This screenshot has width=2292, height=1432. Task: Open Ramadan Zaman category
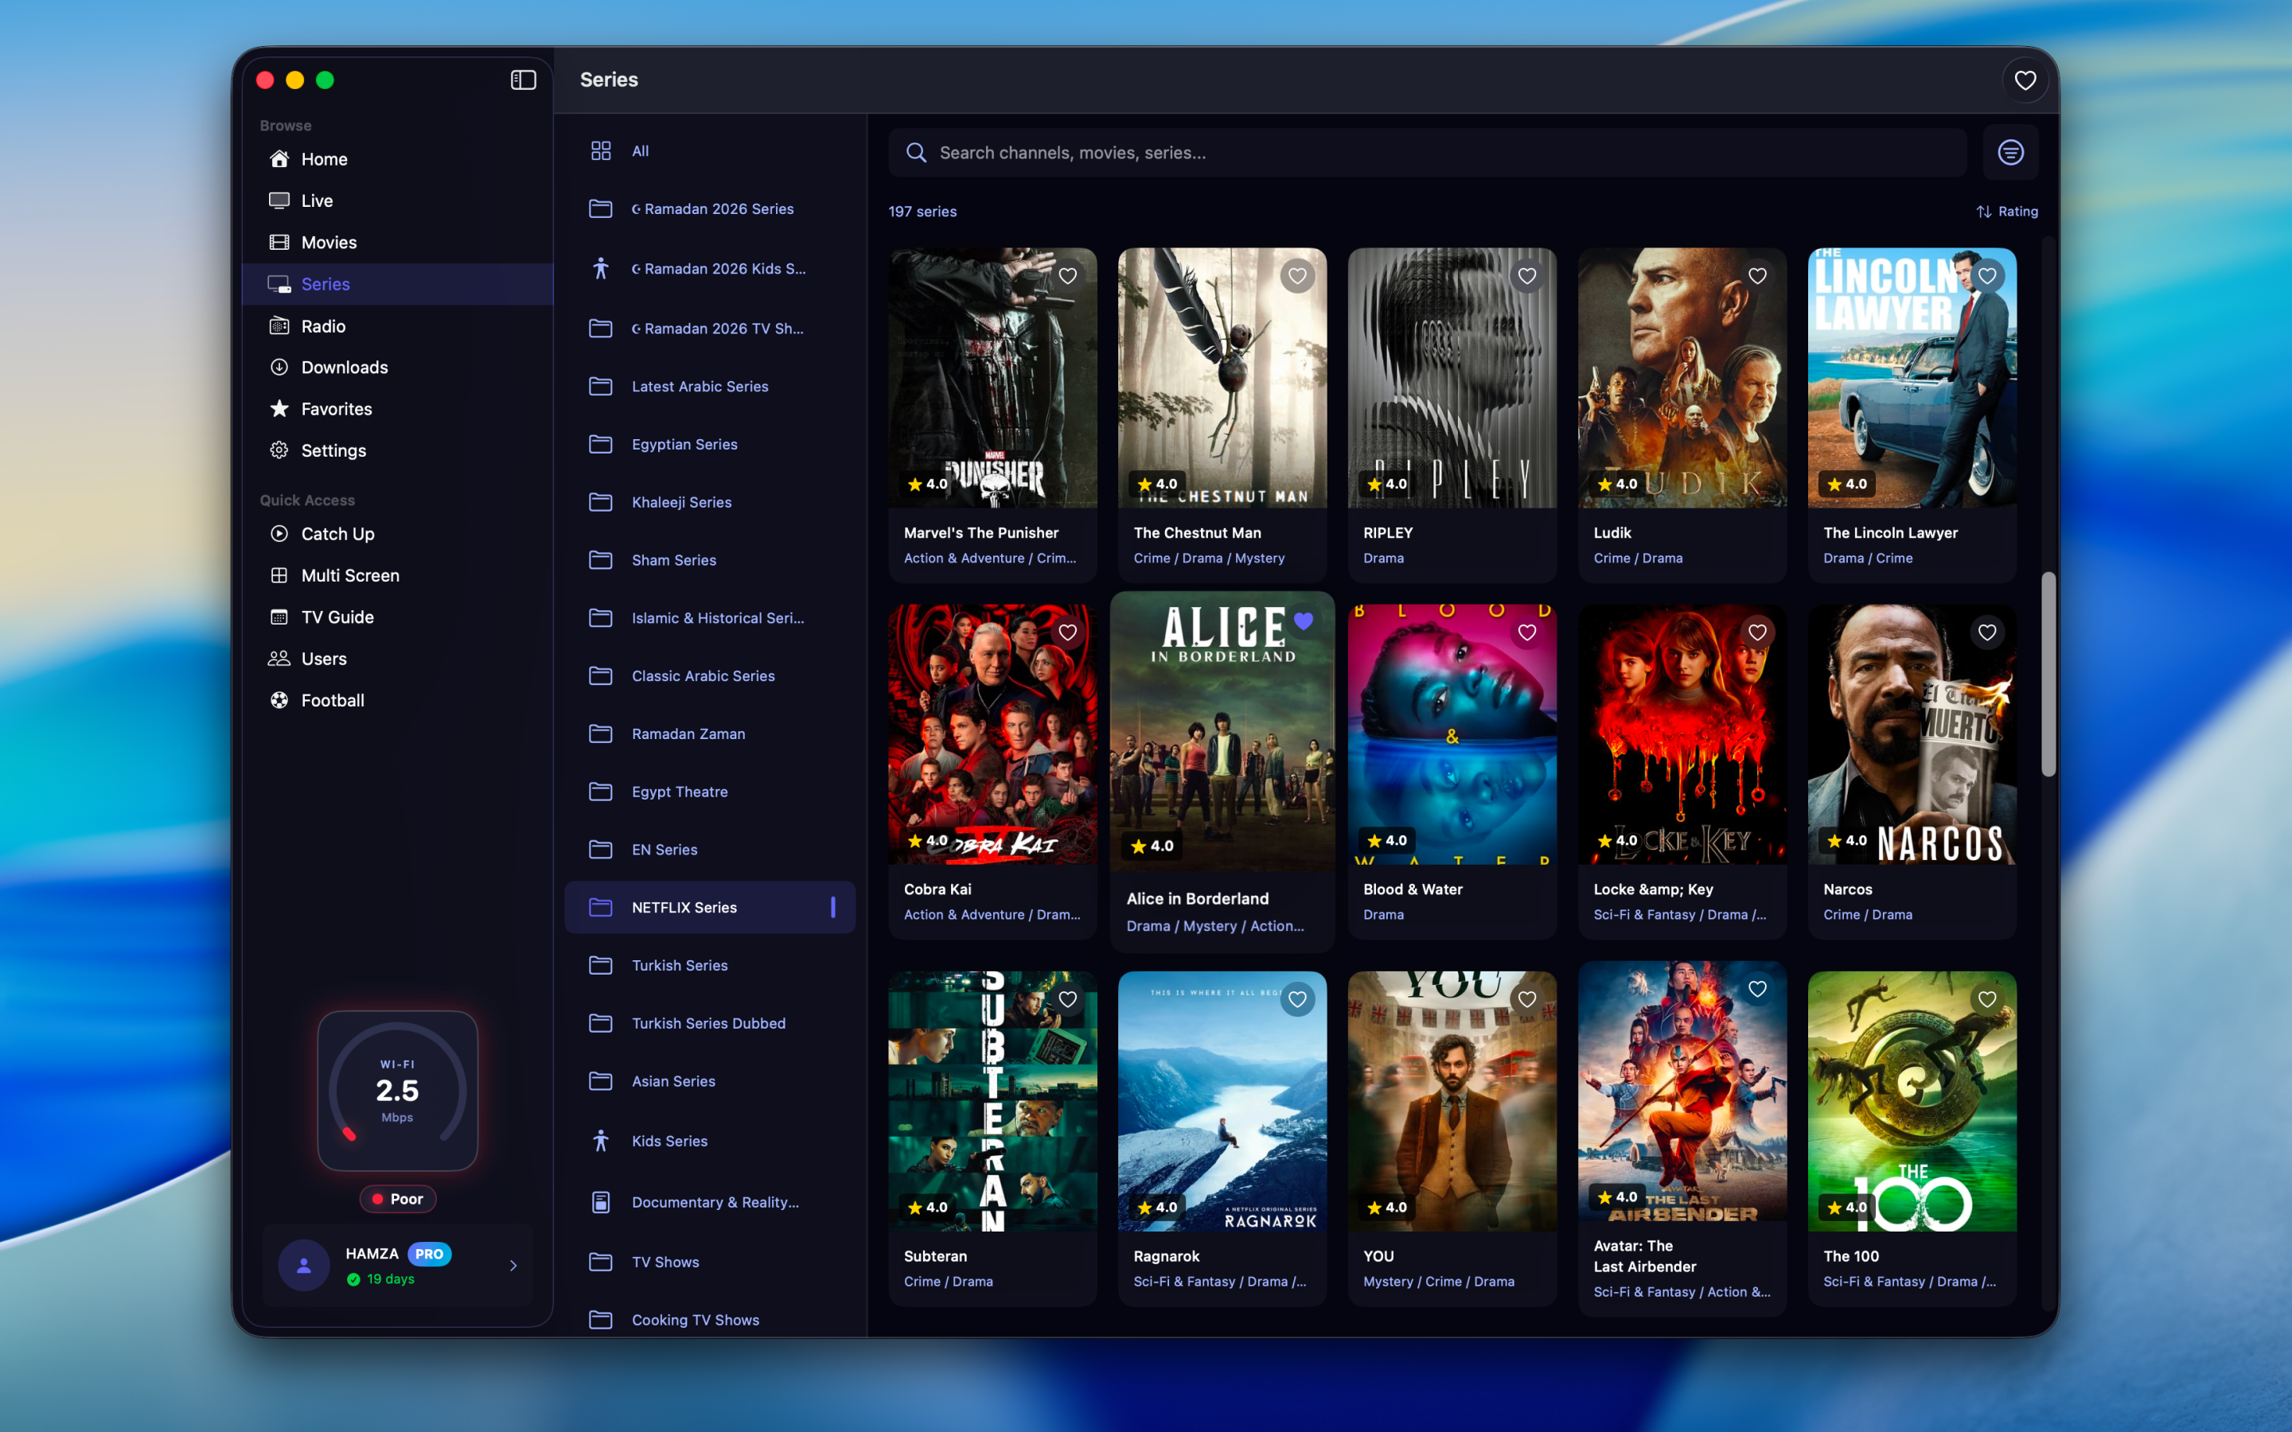coord(709,734)
